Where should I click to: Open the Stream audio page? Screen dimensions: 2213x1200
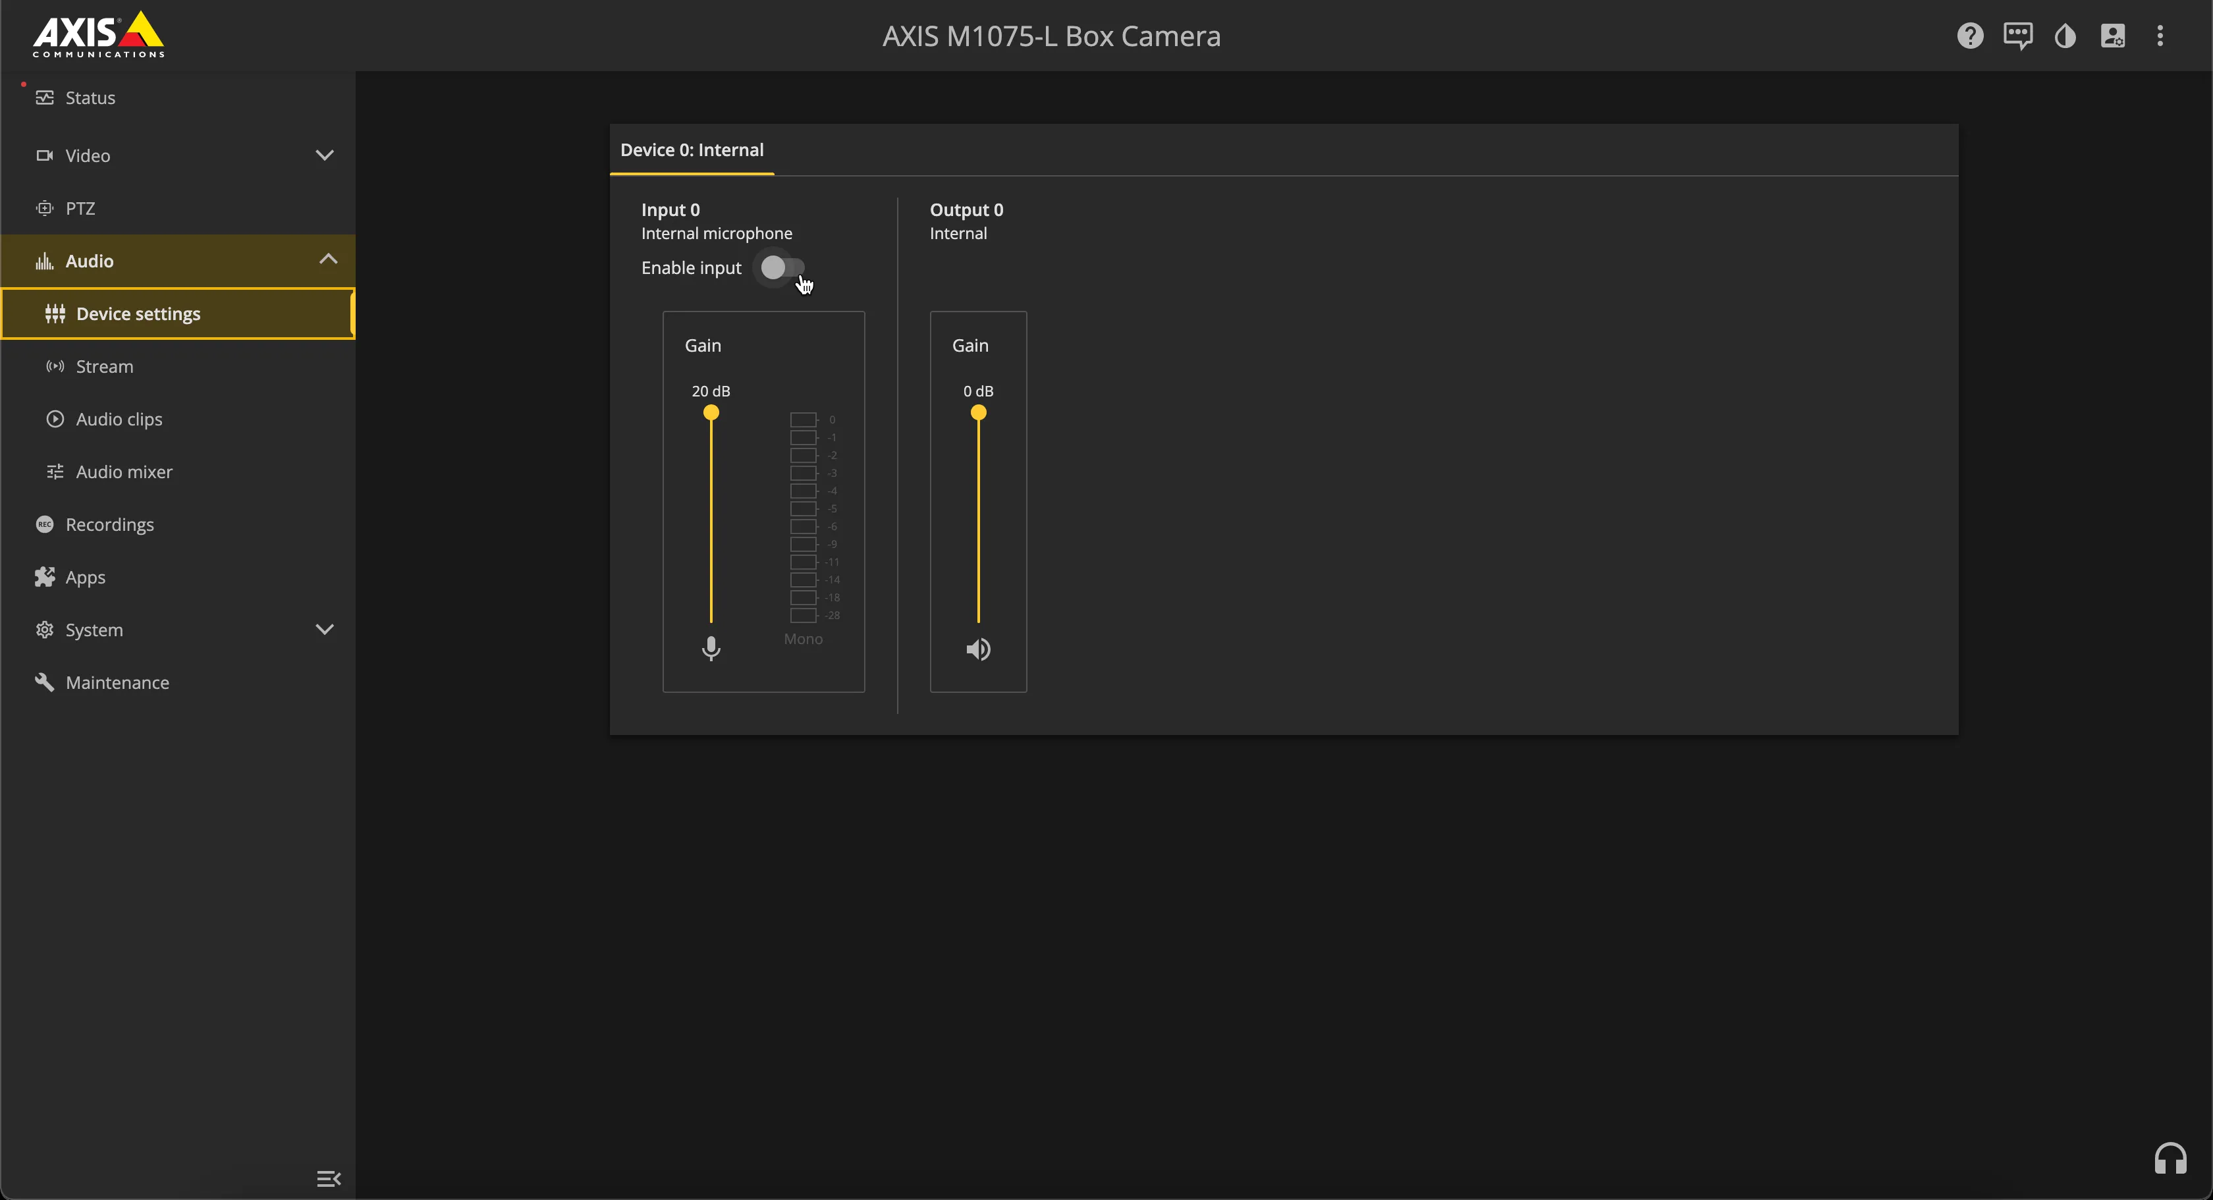[178, 367]
